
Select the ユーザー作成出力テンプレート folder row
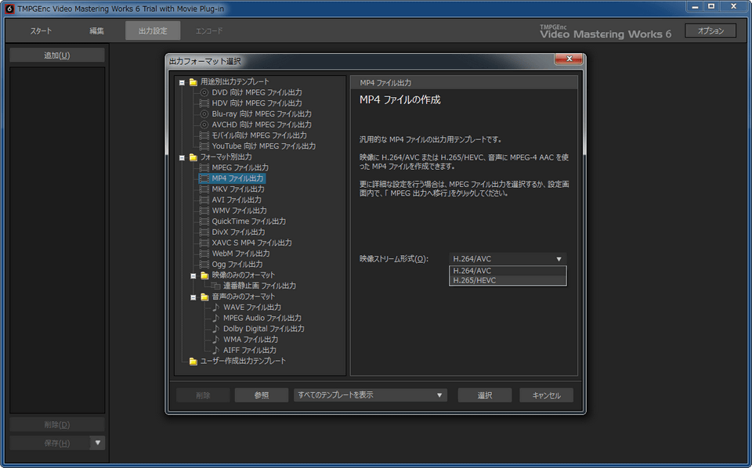(x=243, y=362)
